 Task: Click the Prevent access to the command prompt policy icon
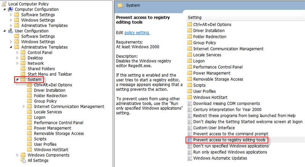coord(189,134)
